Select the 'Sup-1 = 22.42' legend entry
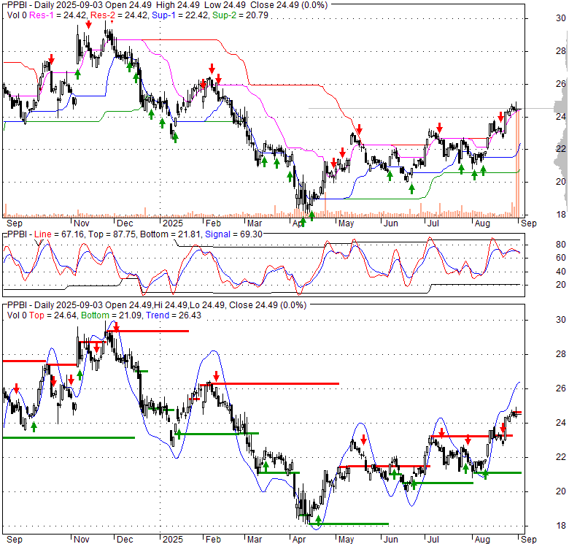This screenshot has height=544, width=569. [180, 15]
